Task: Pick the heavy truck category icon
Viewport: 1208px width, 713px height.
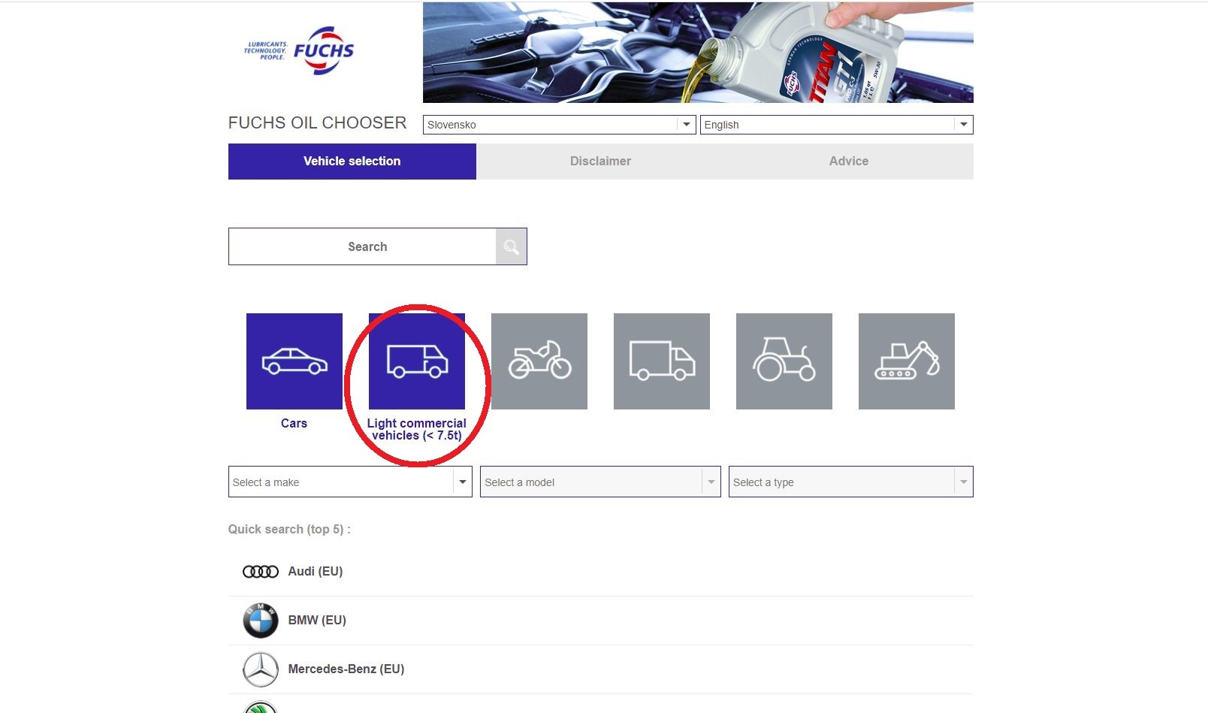Action: coord(662,361)
